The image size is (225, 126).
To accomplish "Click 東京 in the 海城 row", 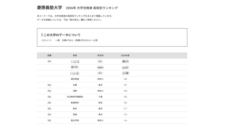I will coord(100,114).
